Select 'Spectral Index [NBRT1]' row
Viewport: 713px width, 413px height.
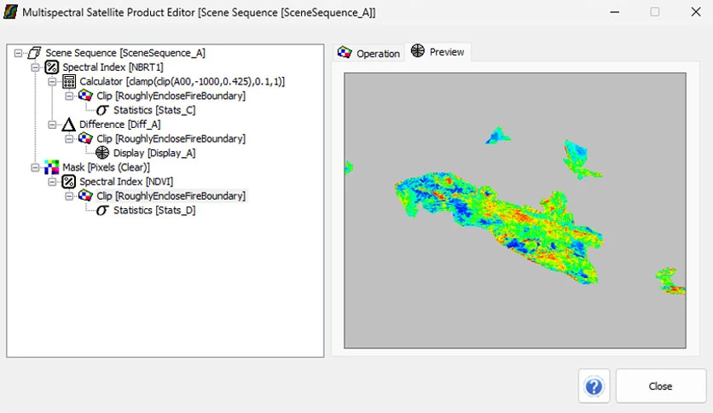pos(113,67)
